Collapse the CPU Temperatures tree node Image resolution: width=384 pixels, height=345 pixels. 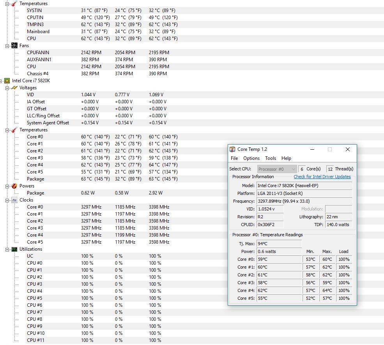[x=7, y=130]
